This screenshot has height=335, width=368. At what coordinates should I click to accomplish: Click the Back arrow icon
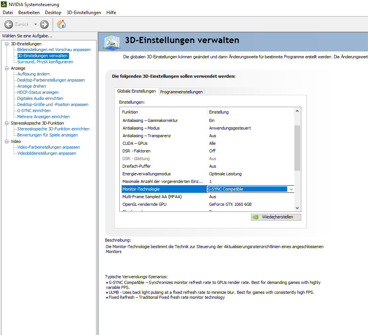(x=9, y=24)
